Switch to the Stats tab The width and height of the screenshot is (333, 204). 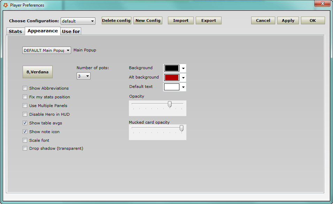pyautogui.click(x=15, y=31)
